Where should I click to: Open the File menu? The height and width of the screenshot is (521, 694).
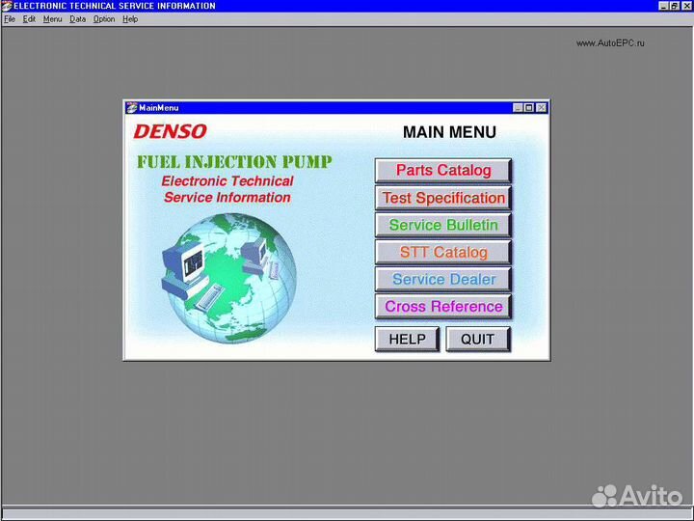point(10,19)
